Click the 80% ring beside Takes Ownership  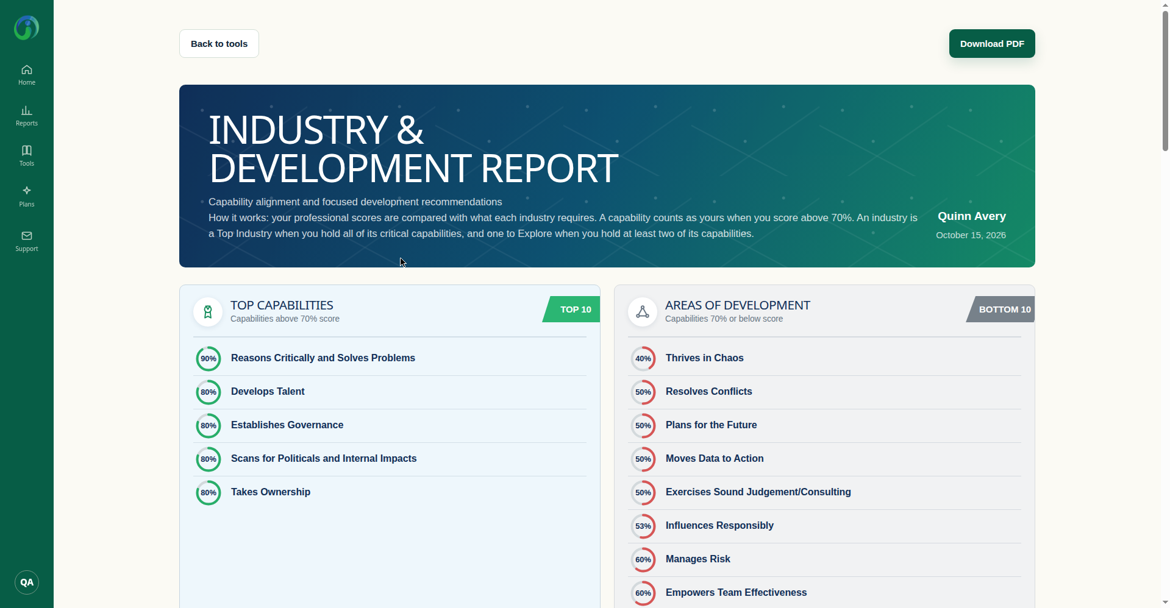209,493
